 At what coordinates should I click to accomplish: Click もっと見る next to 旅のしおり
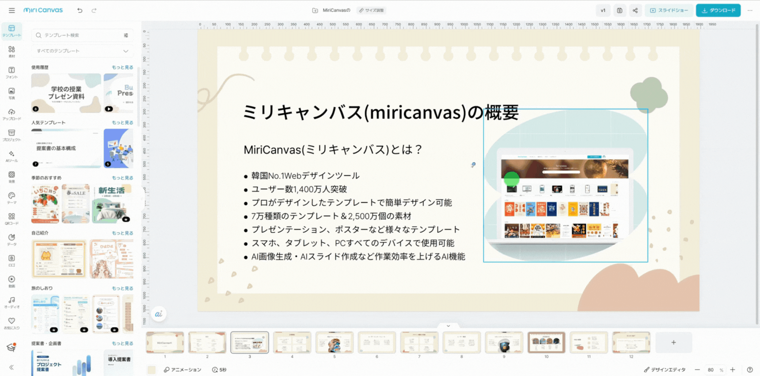122,288
